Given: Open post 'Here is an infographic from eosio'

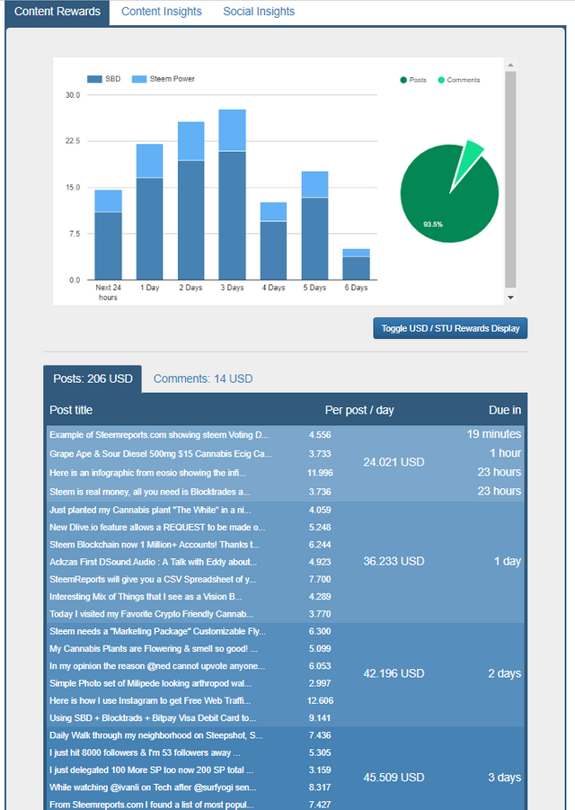Looking at the screenshot, I should coord(147,473).
